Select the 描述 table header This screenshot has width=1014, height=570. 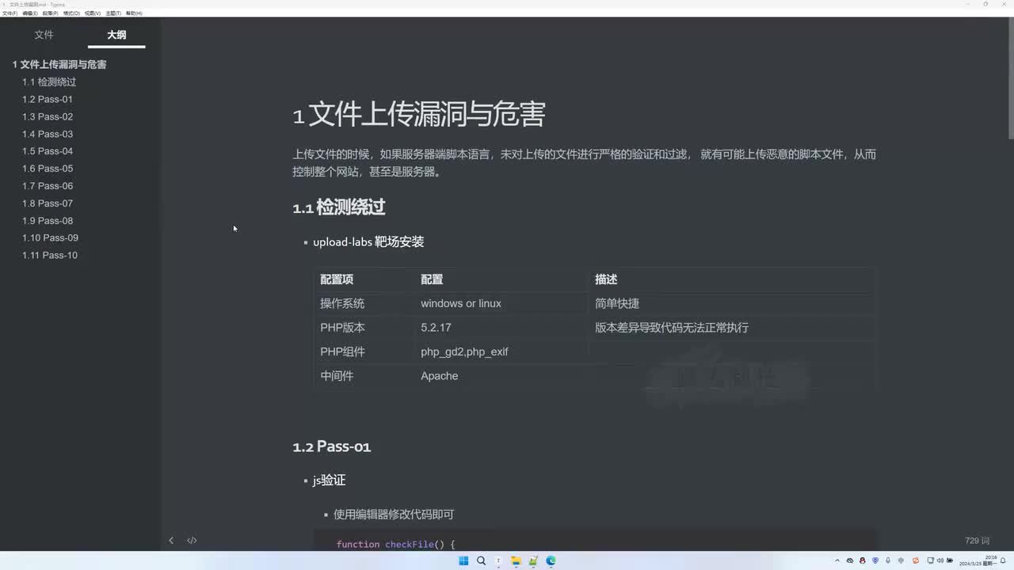pyautogui.click(x=606, y=279)
